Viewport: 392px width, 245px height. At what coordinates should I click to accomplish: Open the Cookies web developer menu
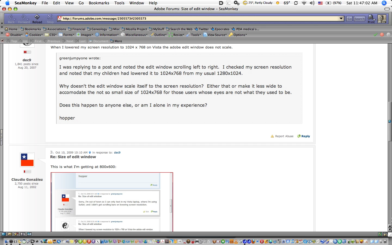pyautogui.click(x=34, y=35)
